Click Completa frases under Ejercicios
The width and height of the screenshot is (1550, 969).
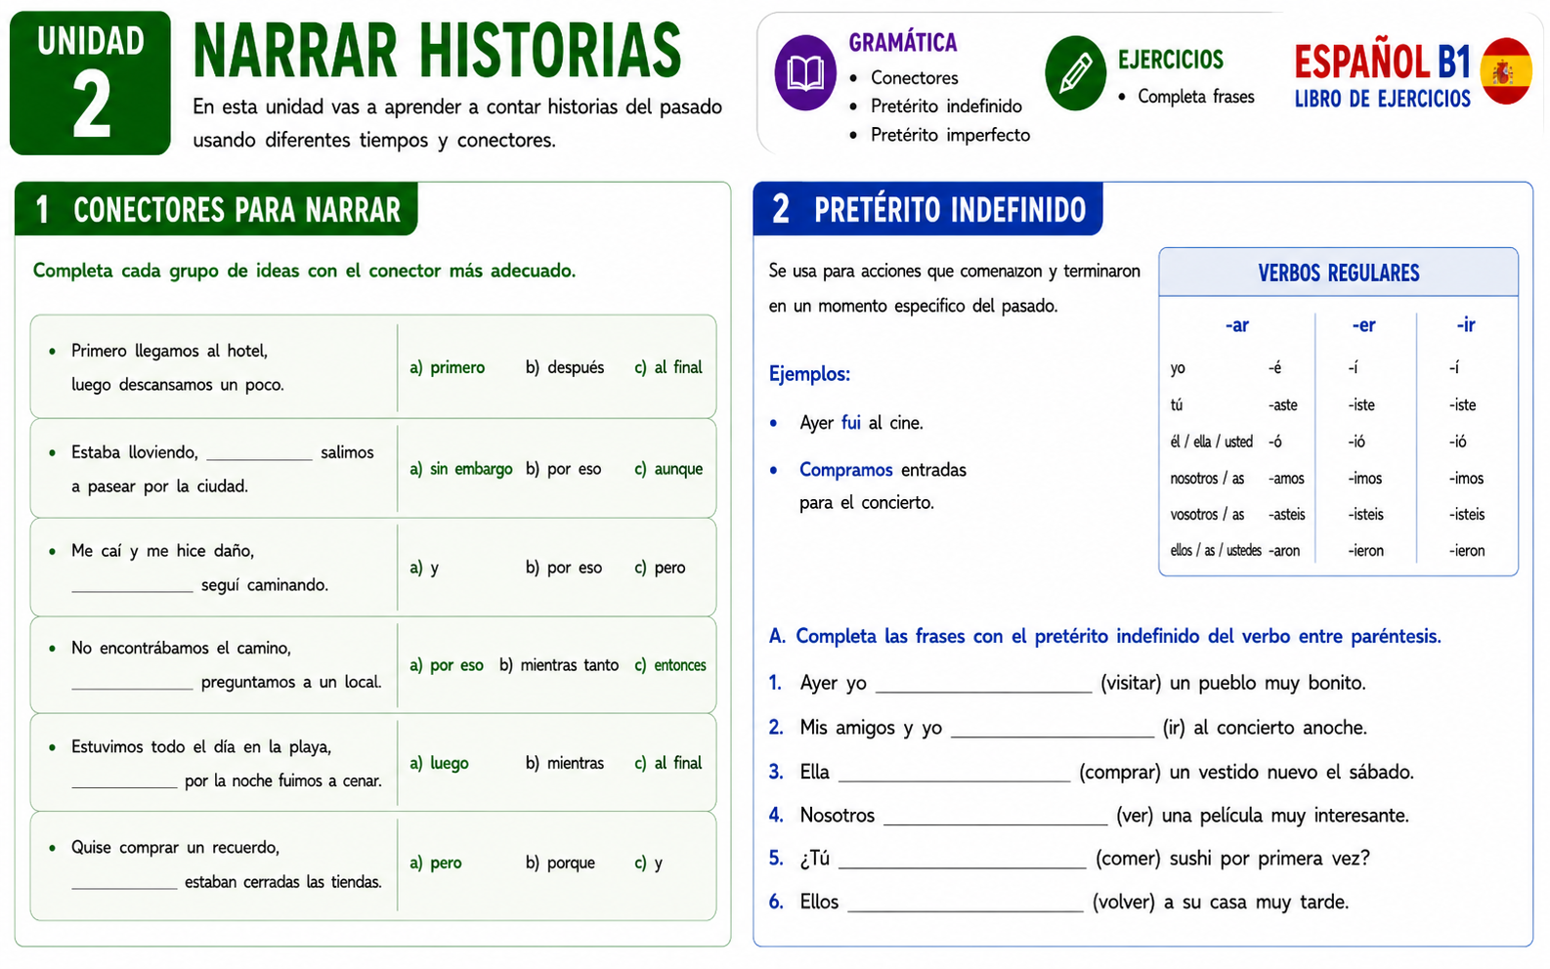[1196, 97]
